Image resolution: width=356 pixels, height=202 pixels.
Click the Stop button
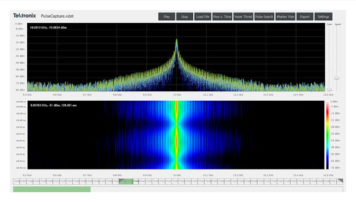pos(184,17)
